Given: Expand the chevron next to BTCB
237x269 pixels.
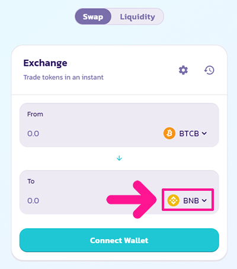Looking at the screenshot, I should point(204,133).
